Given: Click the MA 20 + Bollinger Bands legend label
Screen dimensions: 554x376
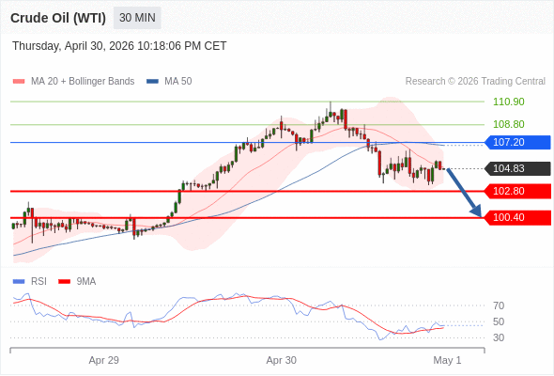Looking at the screenshot, I should tap(83, 82).
